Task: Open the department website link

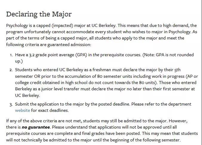Action: coord(22,110)
